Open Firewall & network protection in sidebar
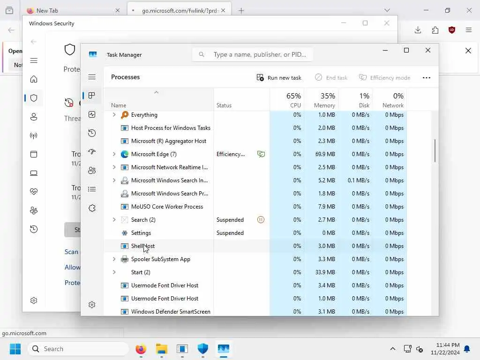The height and width of the screenshot is (360, 480). click(x=34, y=135)
